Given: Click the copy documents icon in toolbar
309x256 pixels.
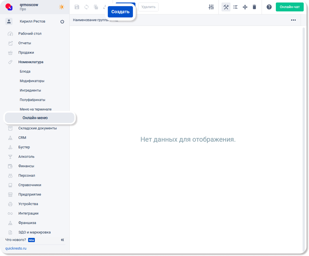Looking at the screenshot, I should (96, 7).
